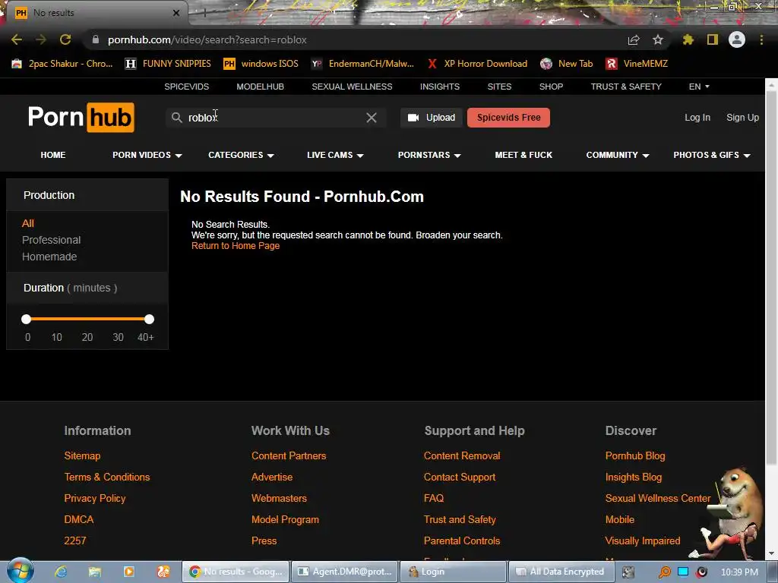Click the 'Log In' link
Screen dimensions: 778x583
(x=697, y=118)
